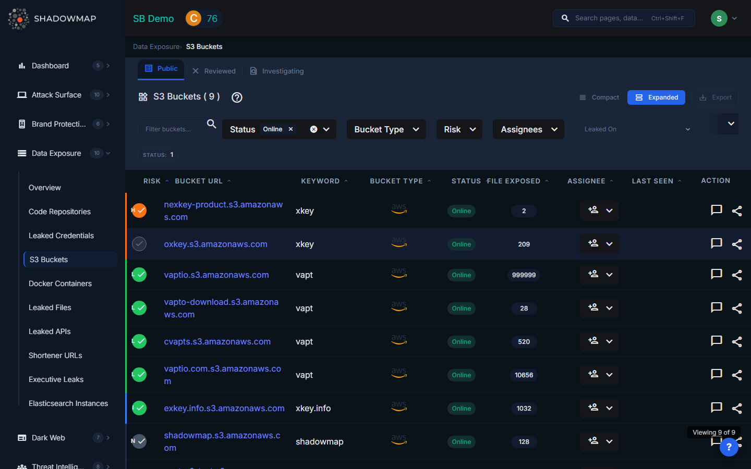Open the Assignees filter dropdown

[x=528, y=129]
